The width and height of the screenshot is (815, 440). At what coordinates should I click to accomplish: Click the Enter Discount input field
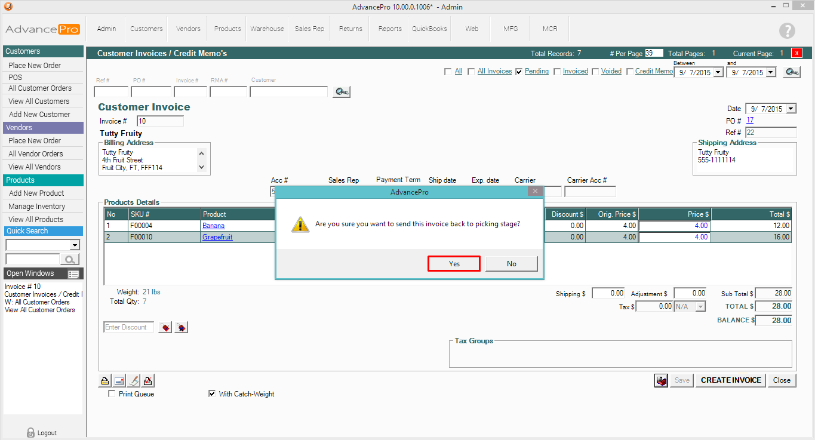pyautogui.click(x=128, y=327)
